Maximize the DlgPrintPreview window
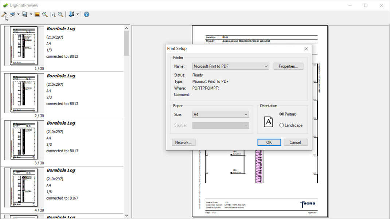The image size is (390, 219). coord(366,5)
